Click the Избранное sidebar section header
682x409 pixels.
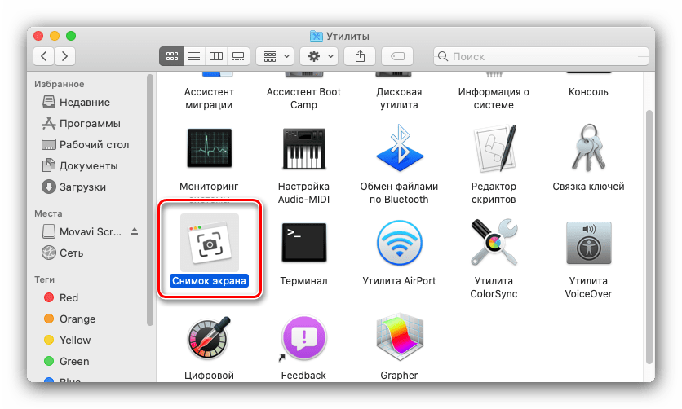(x=60, y=84)
